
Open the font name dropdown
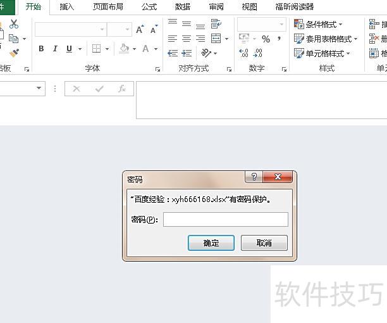102,29
